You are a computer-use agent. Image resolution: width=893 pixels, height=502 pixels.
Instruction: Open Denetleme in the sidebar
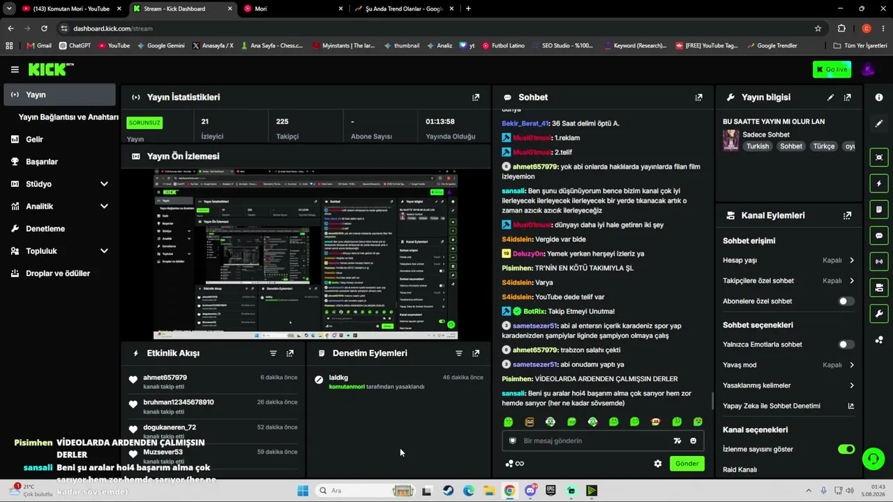coord(59,229)
